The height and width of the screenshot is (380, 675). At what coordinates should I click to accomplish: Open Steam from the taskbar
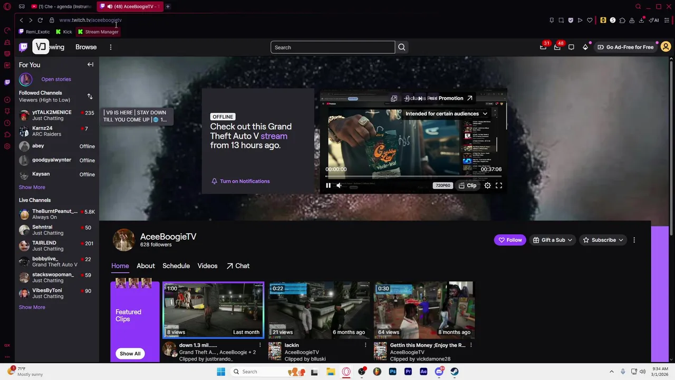(455, 372)
